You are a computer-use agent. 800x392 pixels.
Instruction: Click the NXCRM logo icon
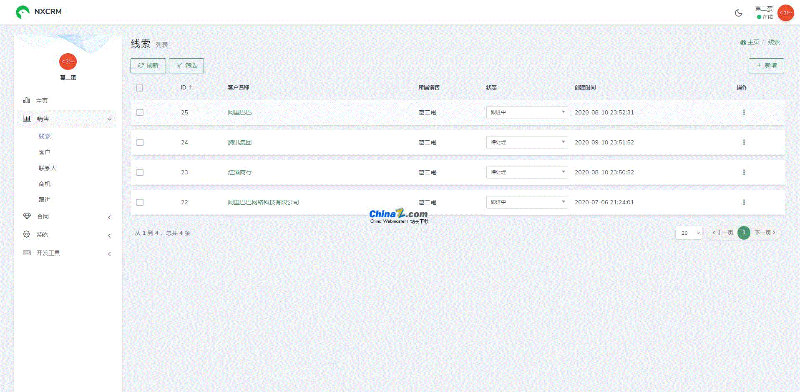tap(23, 12)
